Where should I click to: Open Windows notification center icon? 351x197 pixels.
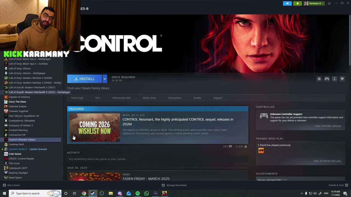point(345,193)
